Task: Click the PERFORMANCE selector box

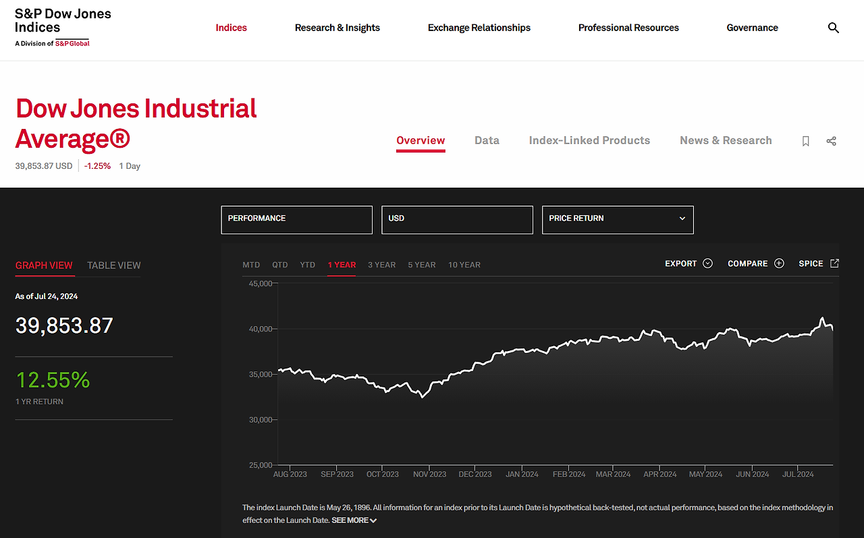Action: click(296, 220)
